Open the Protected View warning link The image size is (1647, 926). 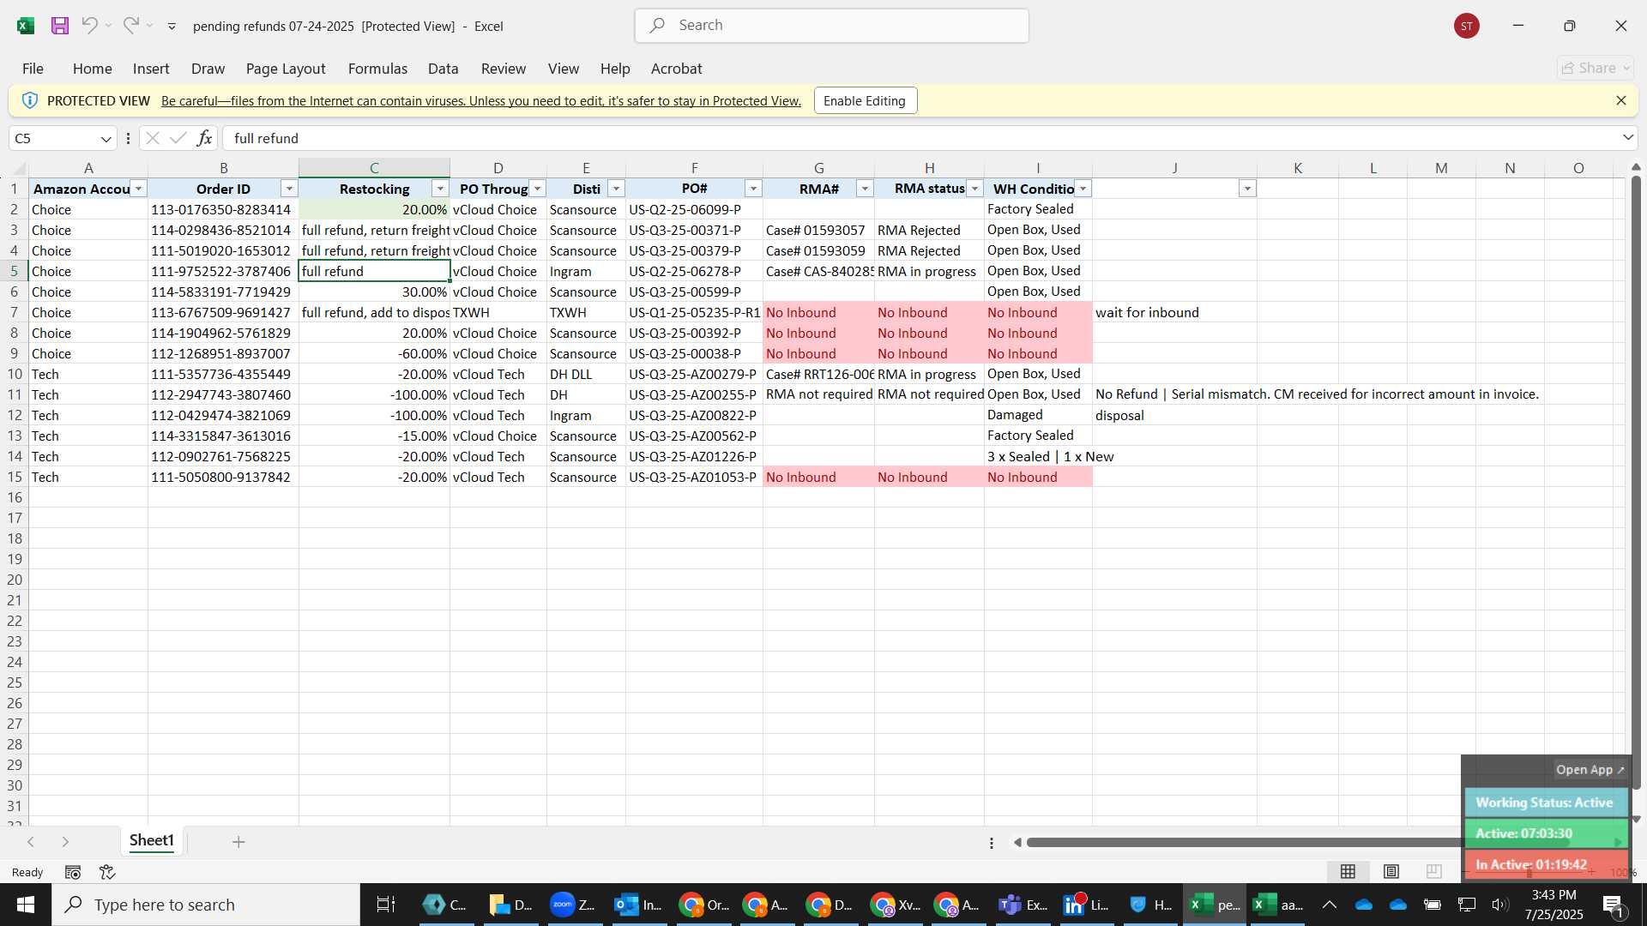480,101
